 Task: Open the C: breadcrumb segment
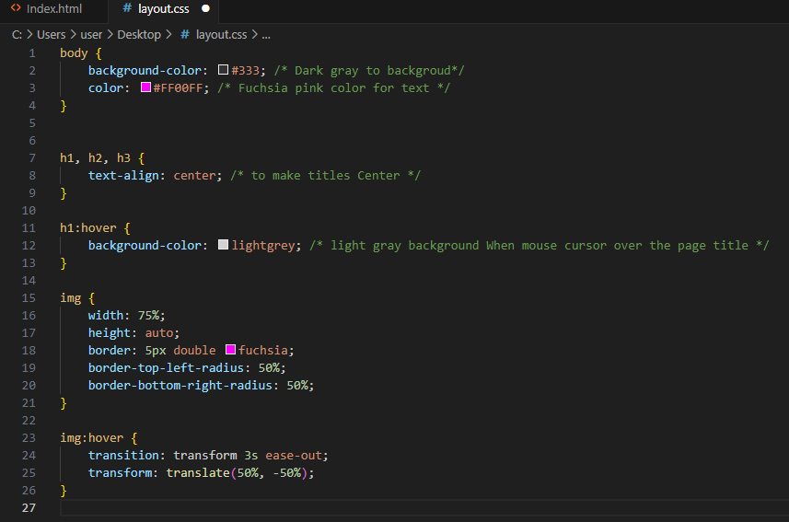17,35
